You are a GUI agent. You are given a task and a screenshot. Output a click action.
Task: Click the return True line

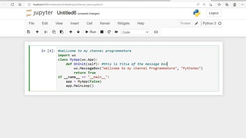point(85,73)
